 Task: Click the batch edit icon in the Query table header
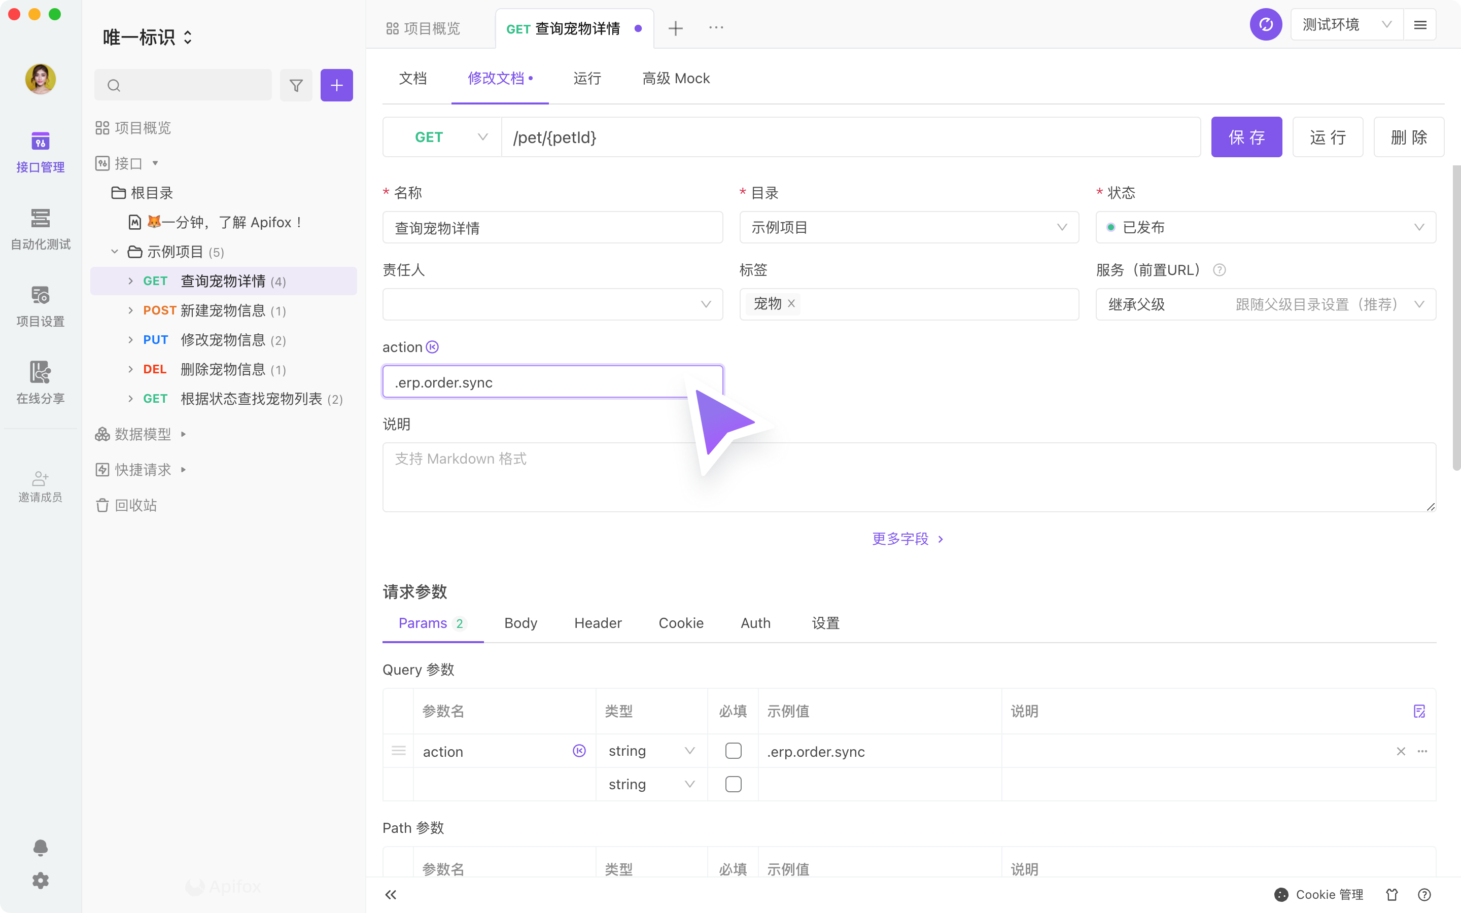pos(1419,711)
